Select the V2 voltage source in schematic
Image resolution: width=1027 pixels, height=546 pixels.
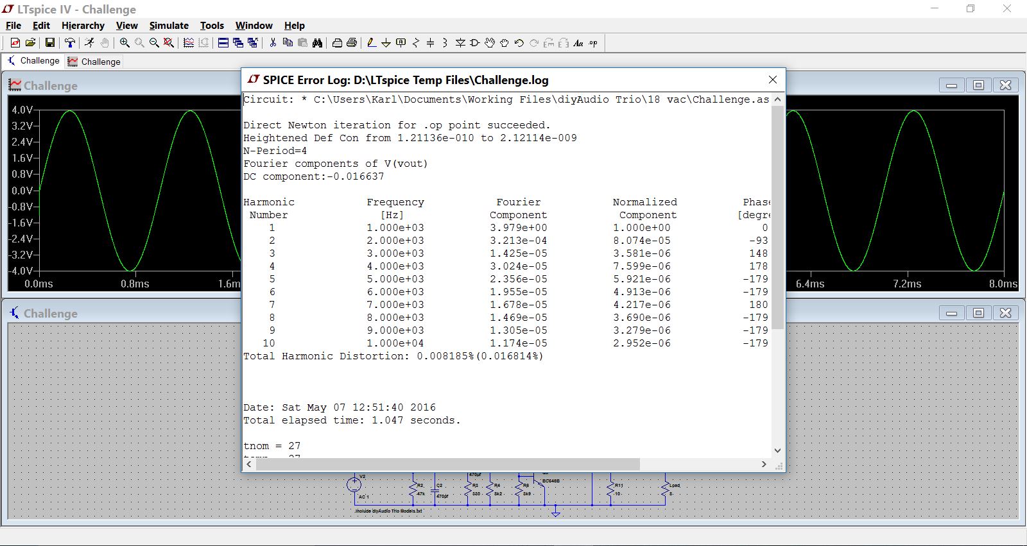tap(354, 484)
